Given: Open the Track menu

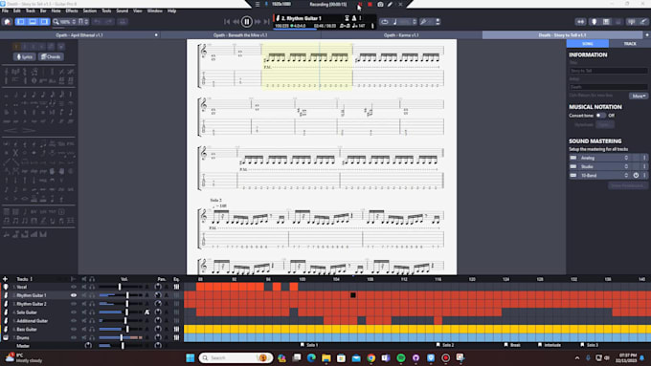Looking at the screenshot, I should pos(31,11).
